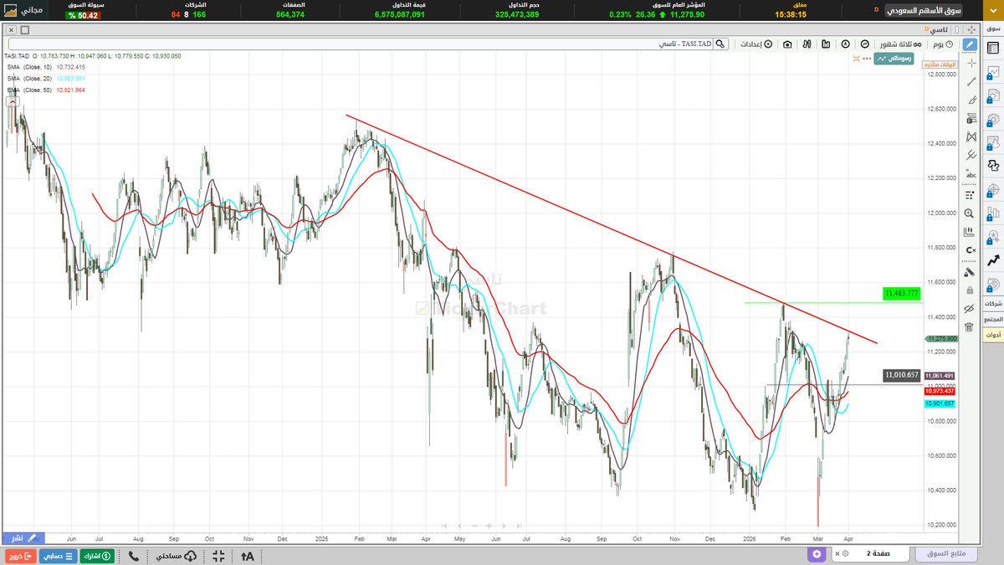The height and width of the screenshot is (565, 1004).
Task: Open the حسابي account menu
Action: pyautogui.click(x=59, y=556)
